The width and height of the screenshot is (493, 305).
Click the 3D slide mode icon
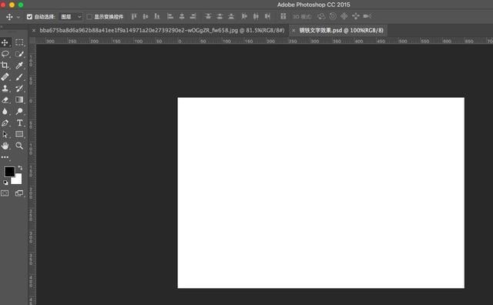coord(356,16)
